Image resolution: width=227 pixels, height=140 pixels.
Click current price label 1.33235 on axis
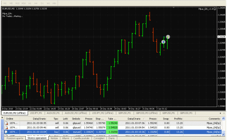(222, 37)
